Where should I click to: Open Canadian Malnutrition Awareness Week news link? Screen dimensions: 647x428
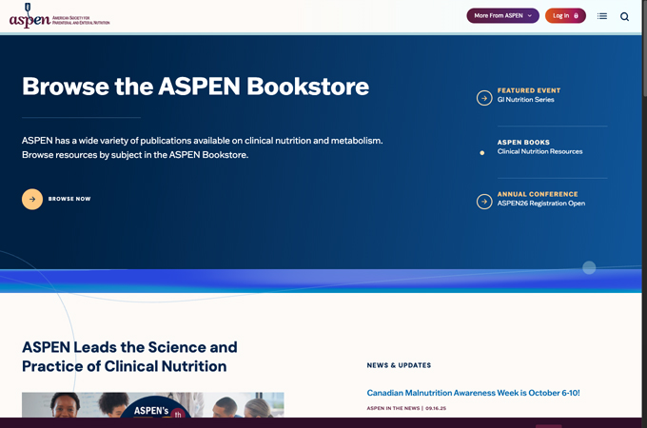(473, 393)
